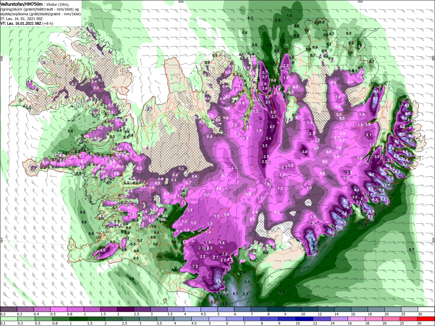435x326 pixels.
Task: Click the map value 3.5 on southwest peninsula
Action: pyautogui.click(x=102, y=250)
